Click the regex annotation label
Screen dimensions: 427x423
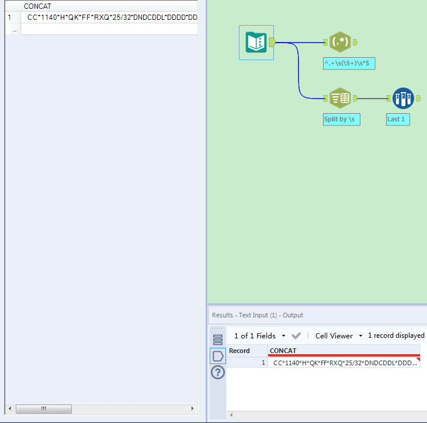click(349, 64)
